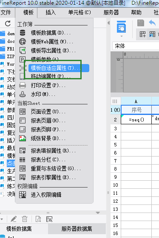
Task: Click the header icon beside 报表页眉
Action: point(23,120)
